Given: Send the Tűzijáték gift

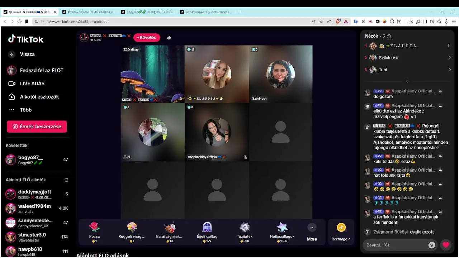Looking at the screenshot, I should coord(245,232).
